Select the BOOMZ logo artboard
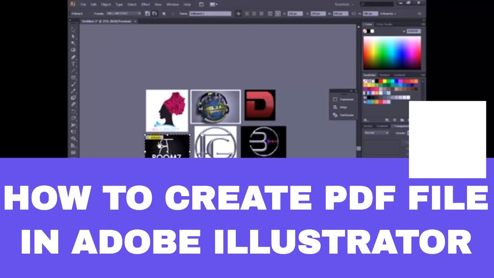Image resolution: width=494 pixels, height=278 pixels. coord(167,146)
